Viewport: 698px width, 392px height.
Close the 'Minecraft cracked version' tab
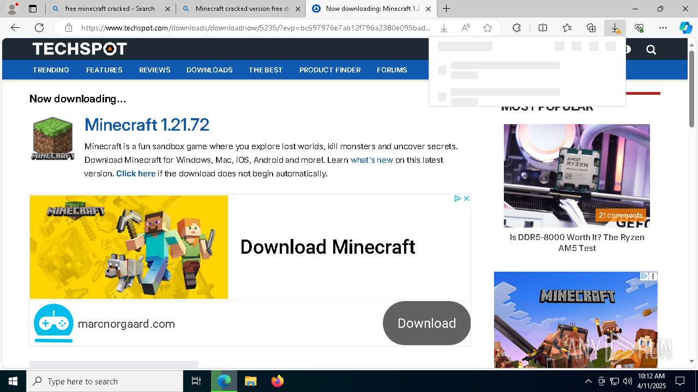(298, 9)
